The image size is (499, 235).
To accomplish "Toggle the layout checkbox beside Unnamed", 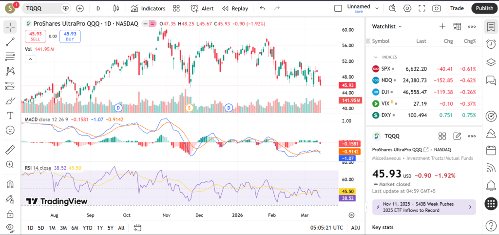I will pos(338,8).
